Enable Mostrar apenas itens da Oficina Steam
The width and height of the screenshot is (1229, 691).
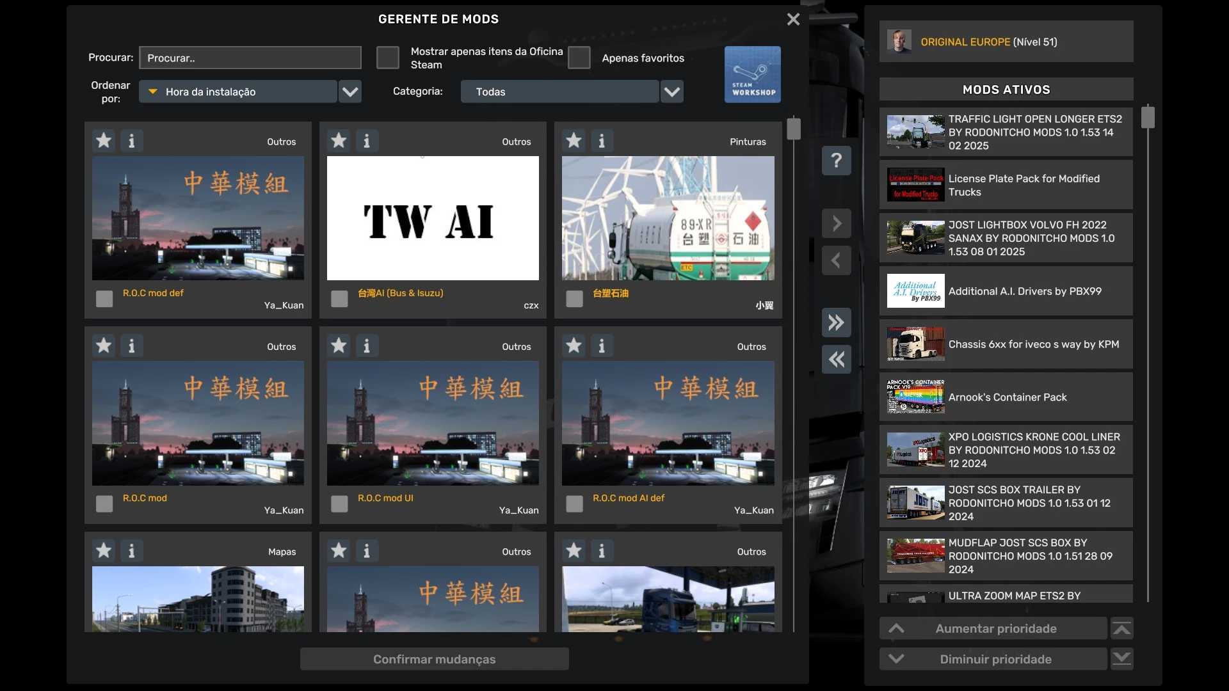click(387, 58)
